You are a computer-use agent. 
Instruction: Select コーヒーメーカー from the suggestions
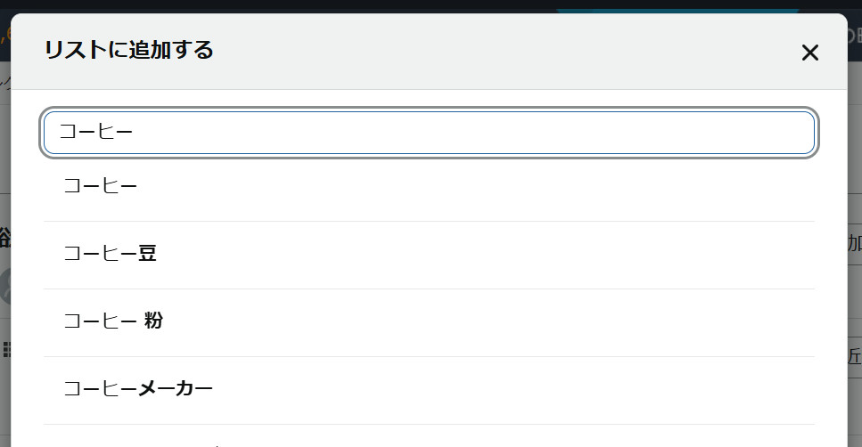coord(428,390)
